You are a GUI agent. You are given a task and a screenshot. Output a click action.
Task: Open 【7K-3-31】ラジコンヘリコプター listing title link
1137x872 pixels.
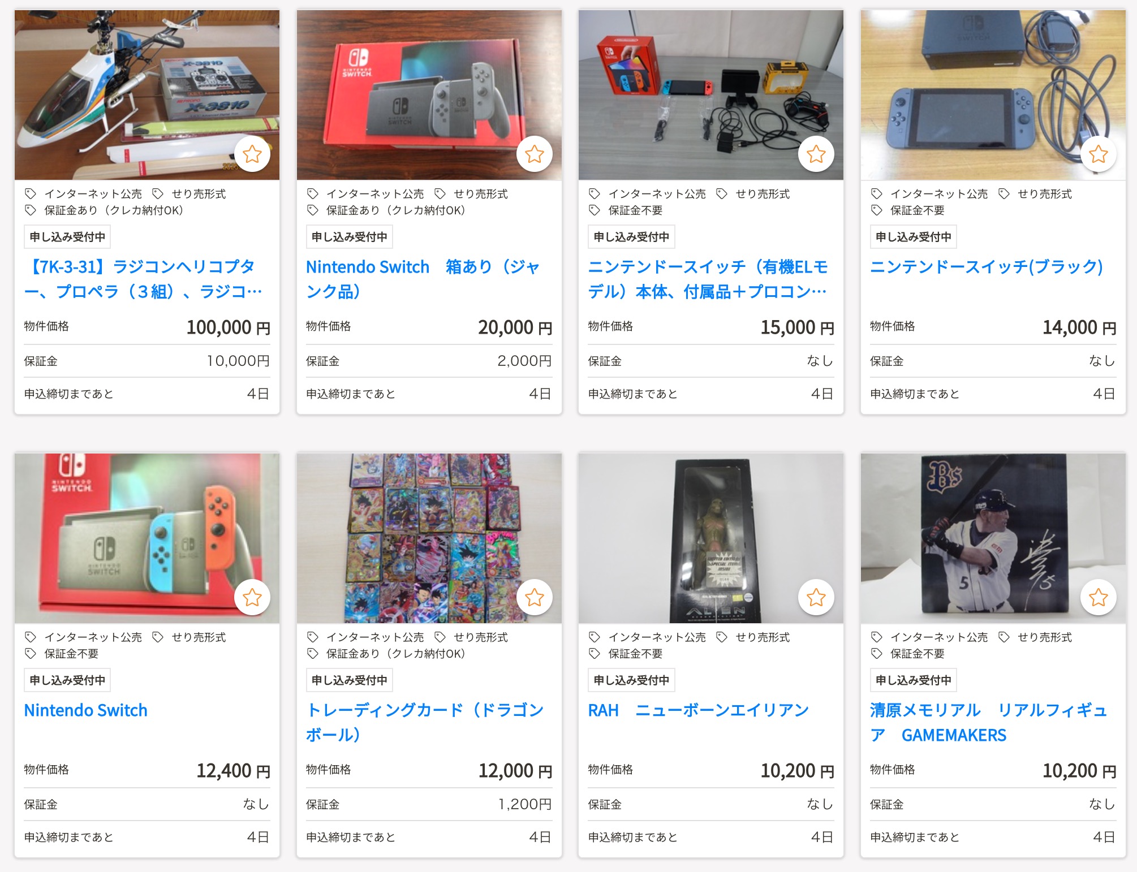point(143,279)
